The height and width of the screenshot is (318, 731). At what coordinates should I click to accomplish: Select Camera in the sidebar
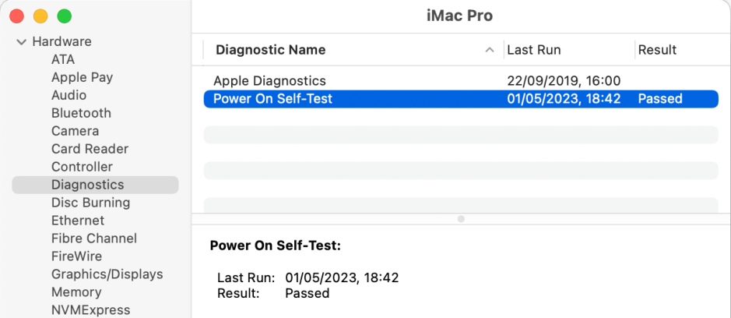click(x=75, y=131)
